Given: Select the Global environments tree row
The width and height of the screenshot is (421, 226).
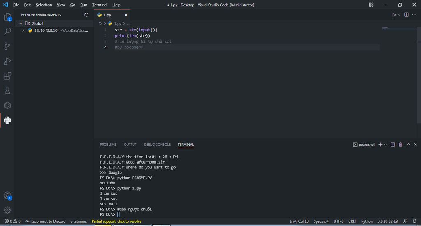Looking at the screenshot, I should [54, 23].
